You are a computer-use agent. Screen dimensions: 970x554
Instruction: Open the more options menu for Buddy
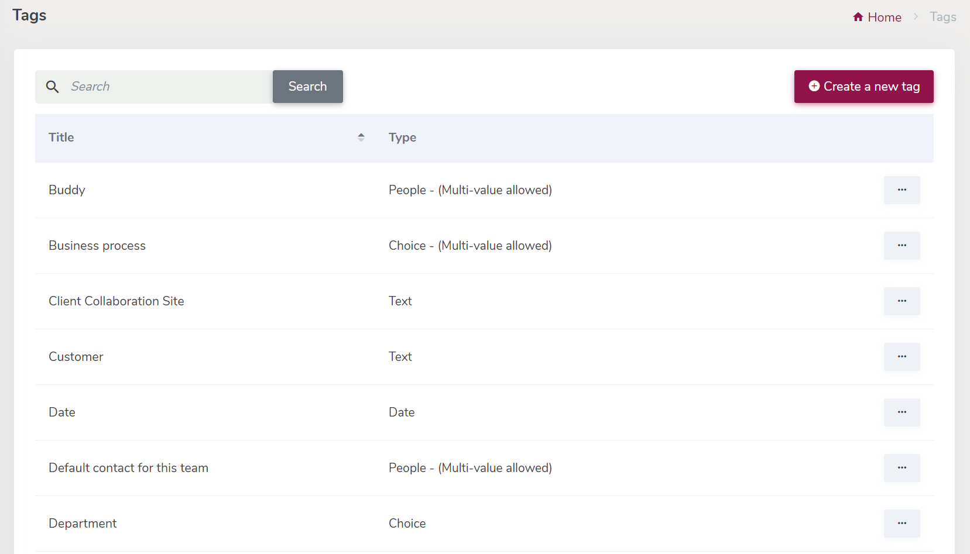click(902, 190)
